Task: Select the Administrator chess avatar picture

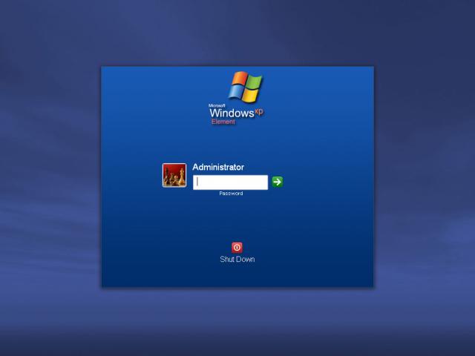Action: click(x=174, y=175)
